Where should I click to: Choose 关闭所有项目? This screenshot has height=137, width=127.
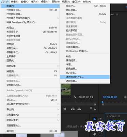[x=30, y=36]
